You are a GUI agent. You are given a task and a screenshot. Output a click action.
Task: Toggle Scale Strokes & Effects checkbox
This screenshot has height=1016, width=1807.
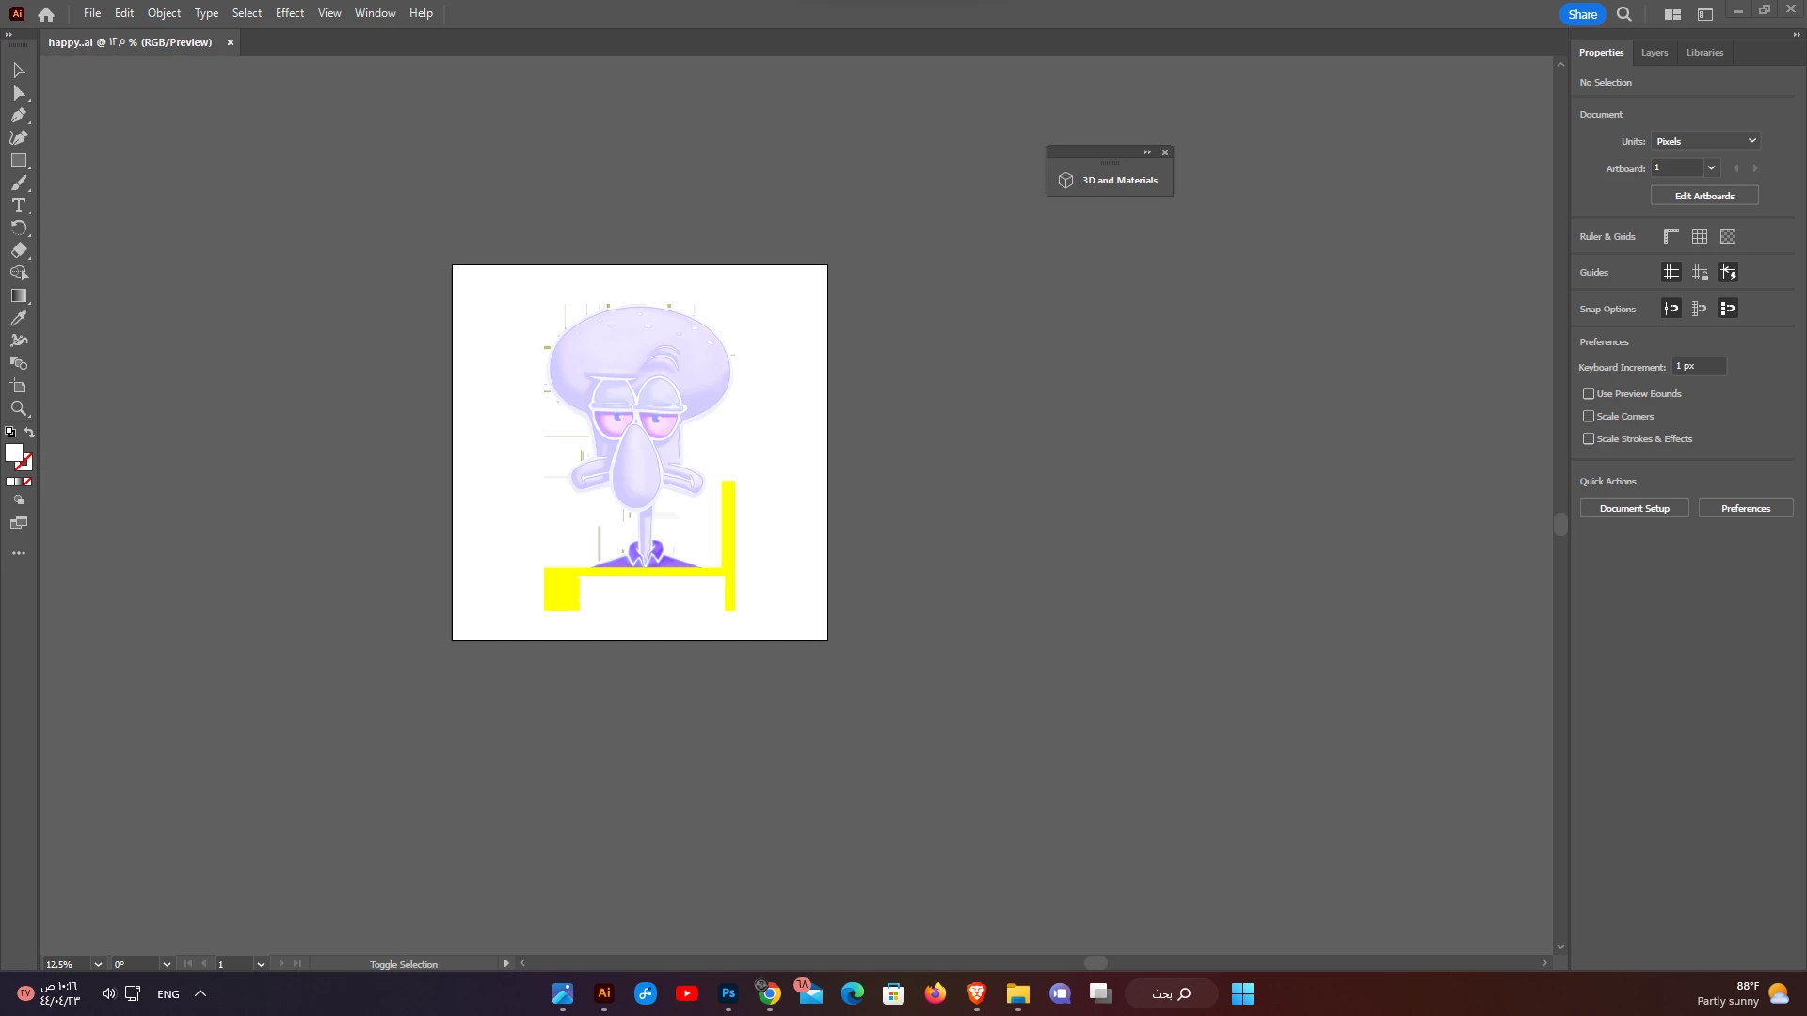pos(1589,439)
